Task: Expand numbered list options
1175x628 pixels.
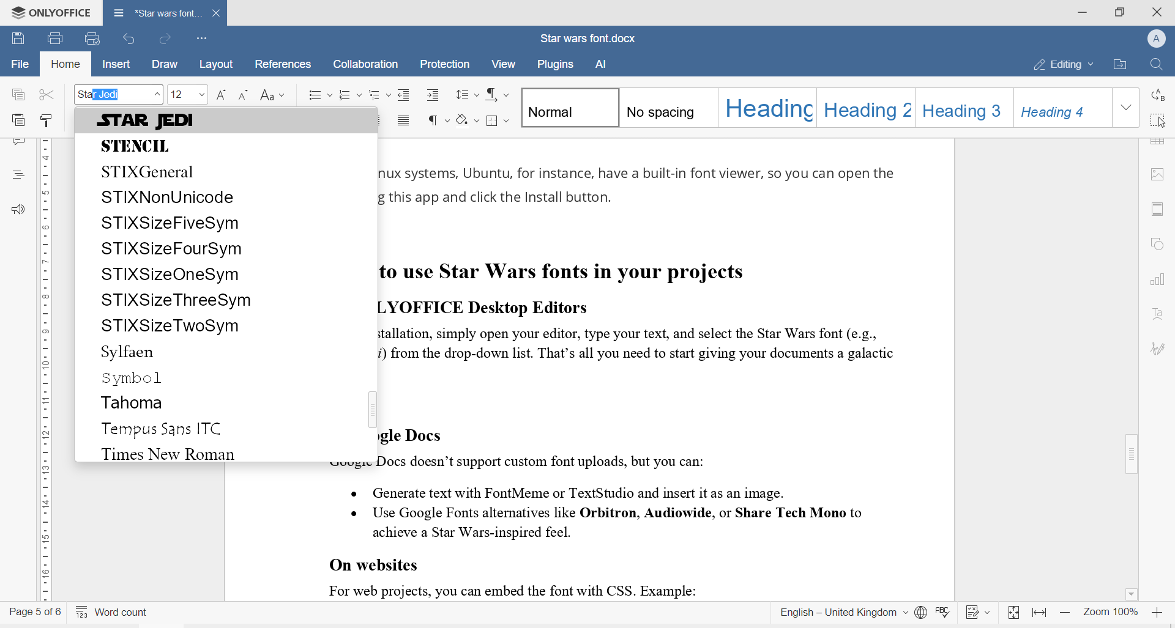Action: pos(359,95)
